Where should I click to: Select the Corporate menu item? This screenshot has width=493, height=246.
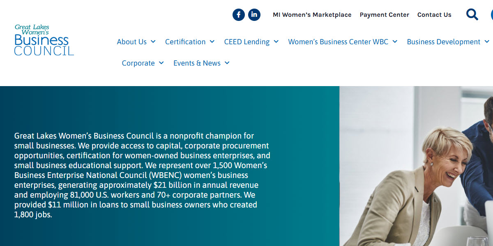pos(139,63)
